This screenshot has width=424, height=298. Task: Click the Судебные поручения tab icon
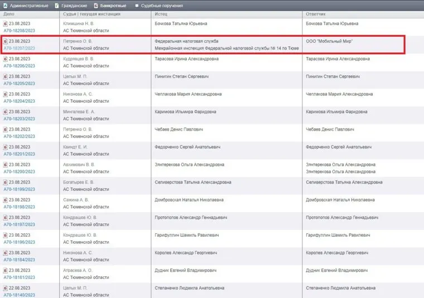(137, 5)
